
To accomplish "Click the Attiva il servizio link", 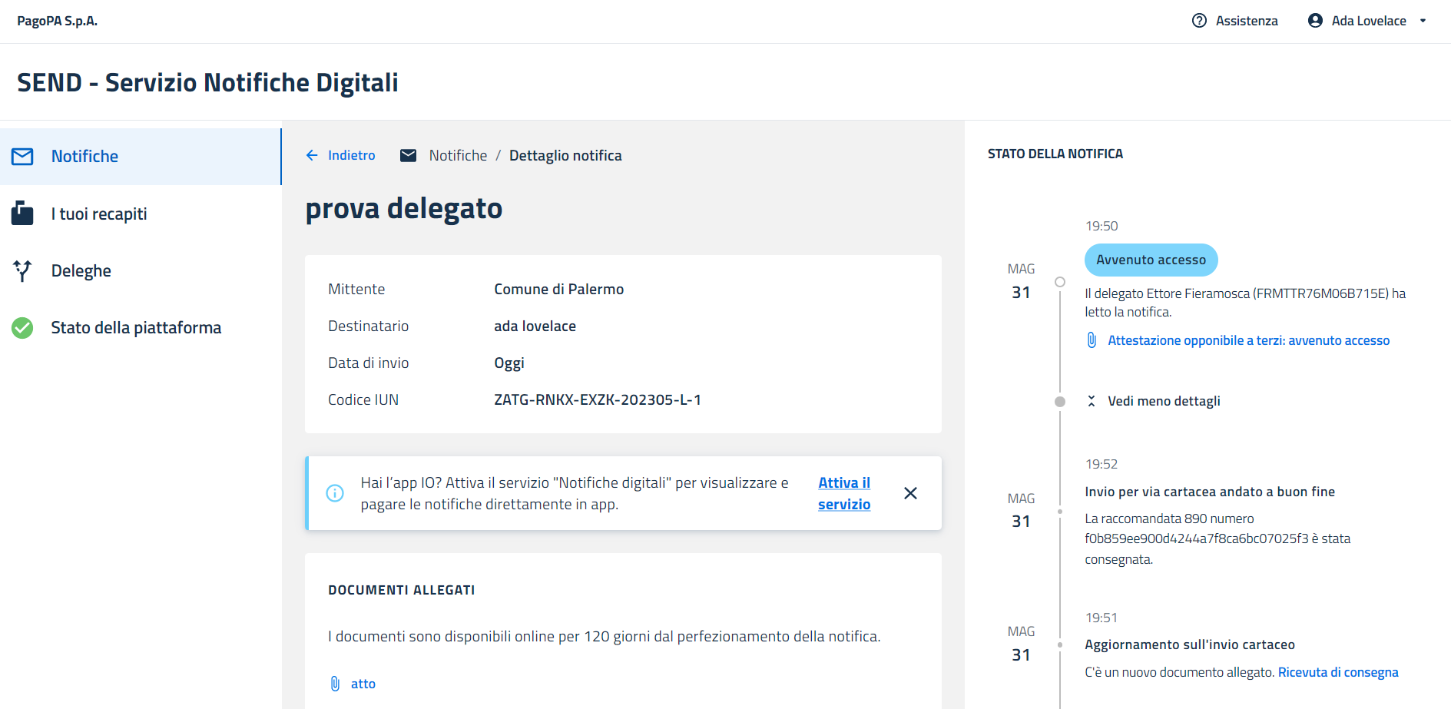I will pyautogui.click(x=843, y=493).
